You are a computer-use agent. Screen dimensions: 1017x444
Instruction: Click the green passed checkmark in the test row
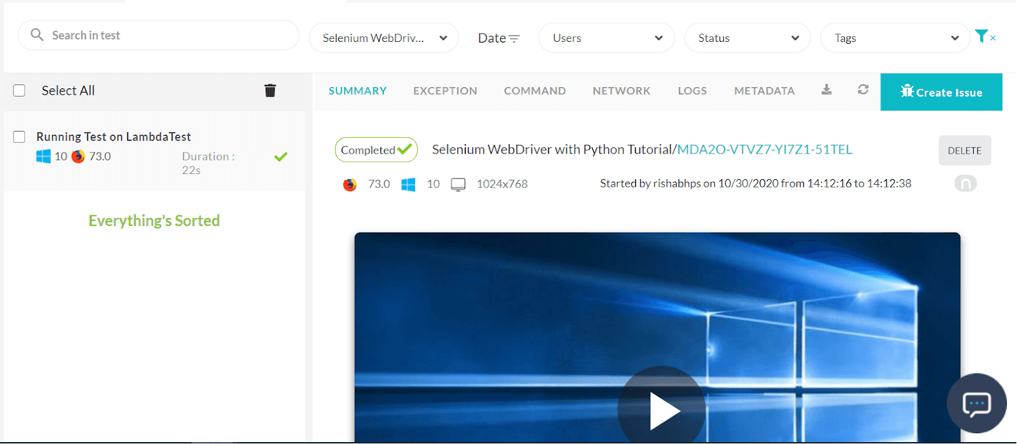(281, 156)
